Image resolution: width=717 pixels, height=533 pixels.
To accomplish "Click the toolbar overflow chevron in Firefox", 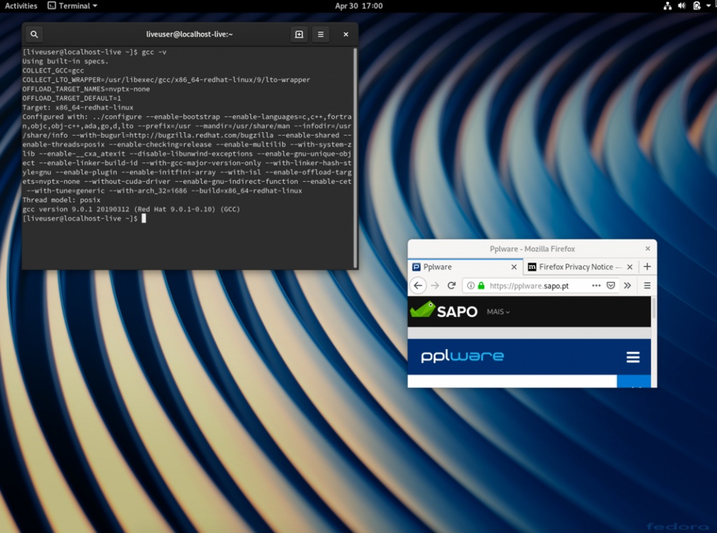I will point(627,285).
